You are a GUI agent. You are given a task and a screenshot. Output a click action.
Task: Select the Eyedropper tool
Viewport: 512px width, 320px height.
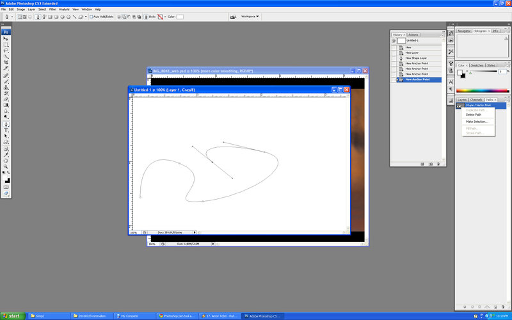tap(6, 155)
